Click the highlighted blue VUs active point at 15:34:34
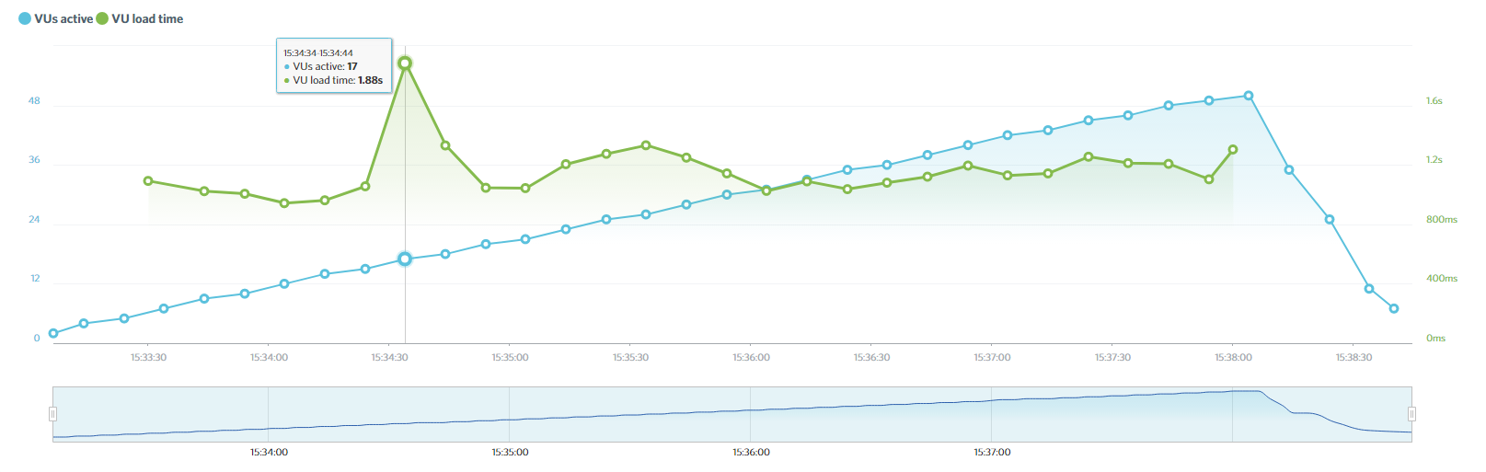Viewport: 1486px width, 472px height. point(405,259)
